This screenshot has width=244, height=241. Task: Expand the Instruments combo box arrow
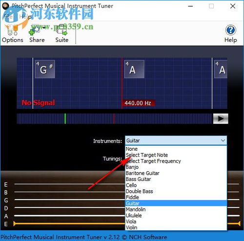pyautogui.click(x=223, y=141)
